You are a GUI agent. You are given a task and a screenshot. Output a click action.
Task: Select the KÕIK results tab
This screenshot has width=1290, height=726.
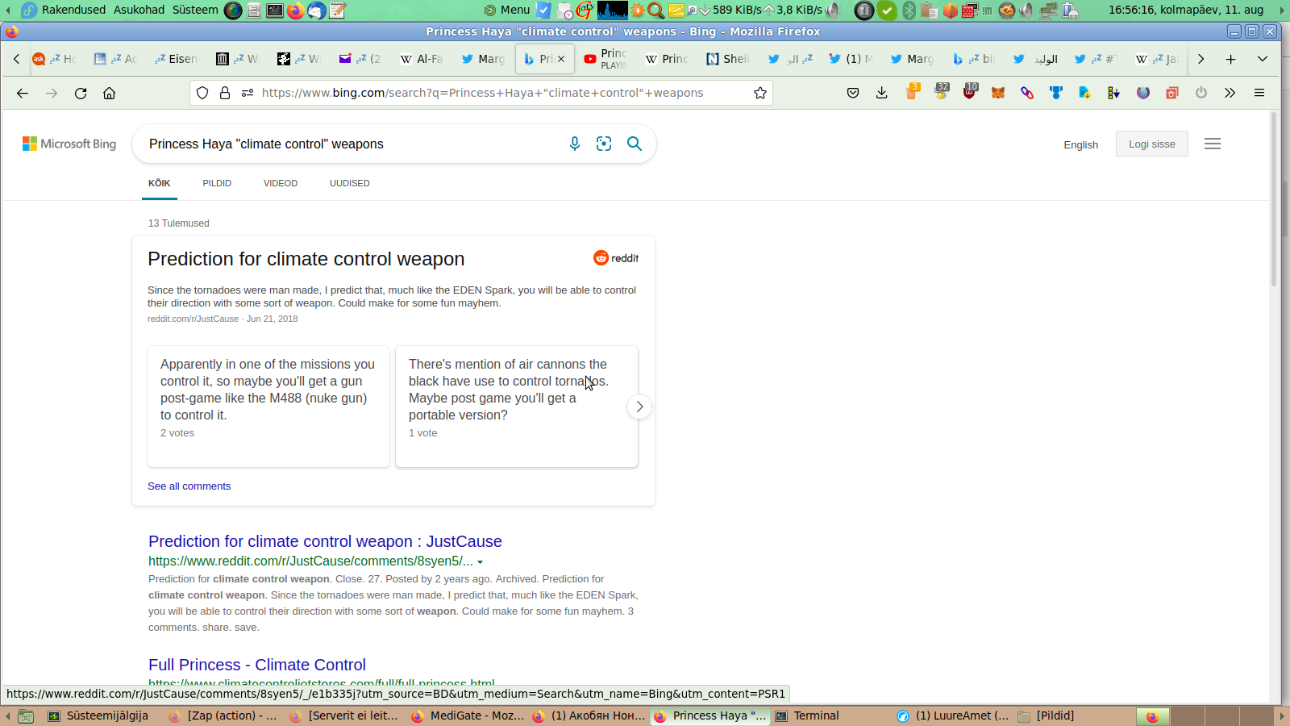tap(160, 183)
